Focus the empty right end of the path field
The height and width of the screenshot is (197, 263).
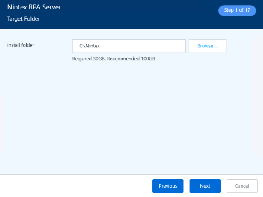tap(171, 46)
